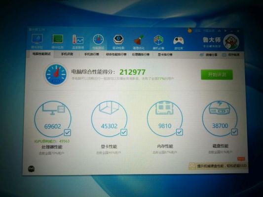Click the round dark icon at bottom-left of window
The width and height of the screenshot is (263, 197).
32,169
